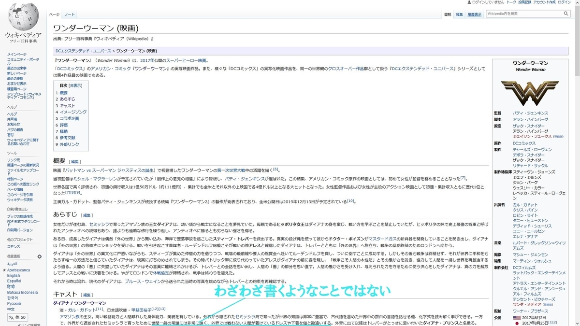Open language settings gear beside 他言語版

point(40,256)
